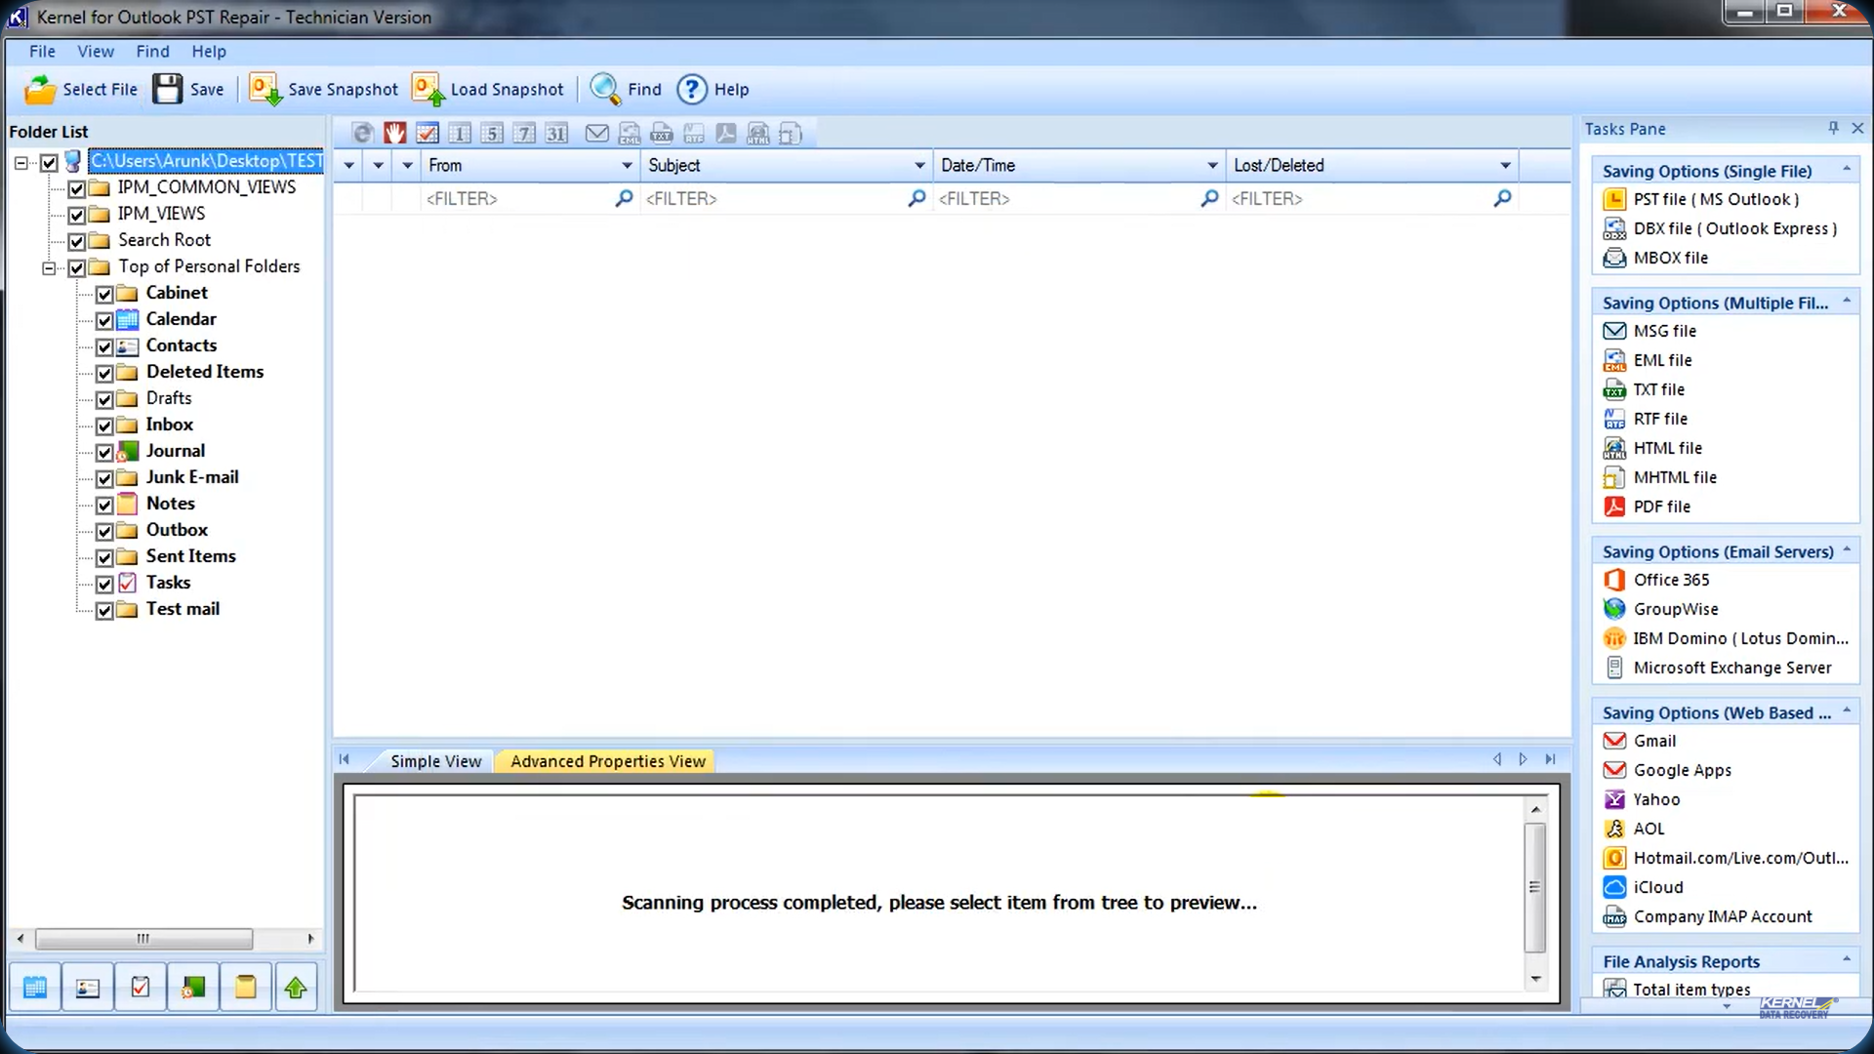Image resolution: width=1874 pixels, height=1054 pixels.
Task: Click the 31-day calendar view icon
Action: (556, 134)
